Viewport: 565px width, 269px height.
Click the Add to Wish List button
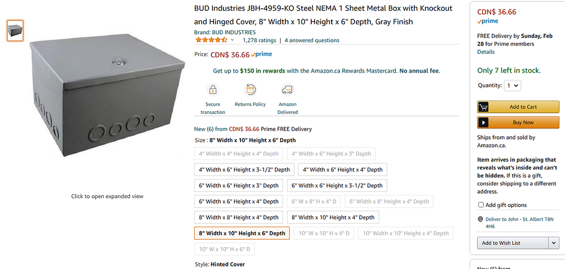[x=513, y=243]
